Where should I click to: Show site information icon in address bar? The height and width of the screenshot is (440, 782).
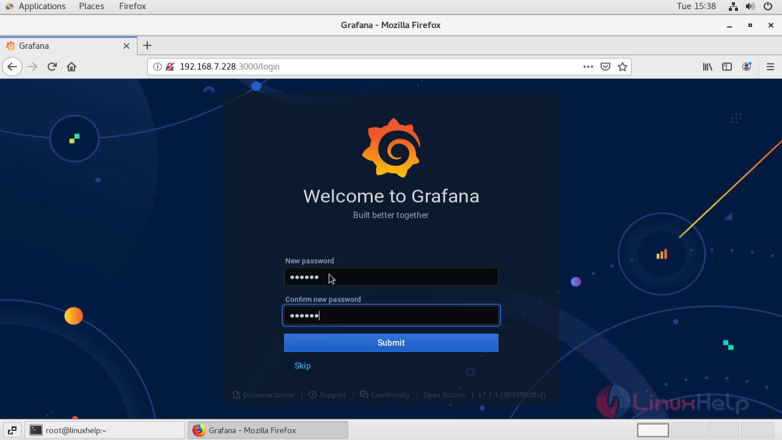coord(158,67)
